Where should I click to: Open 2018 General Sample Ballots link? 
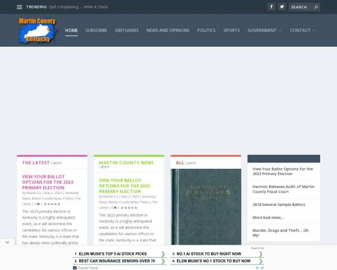279,205
